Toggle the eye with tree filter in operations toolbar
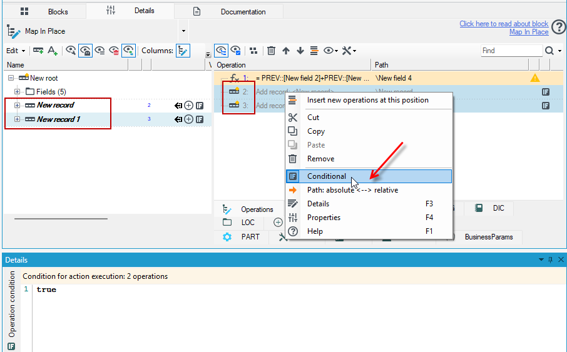This screenshot has height=352, width=567. click(221, 51)
